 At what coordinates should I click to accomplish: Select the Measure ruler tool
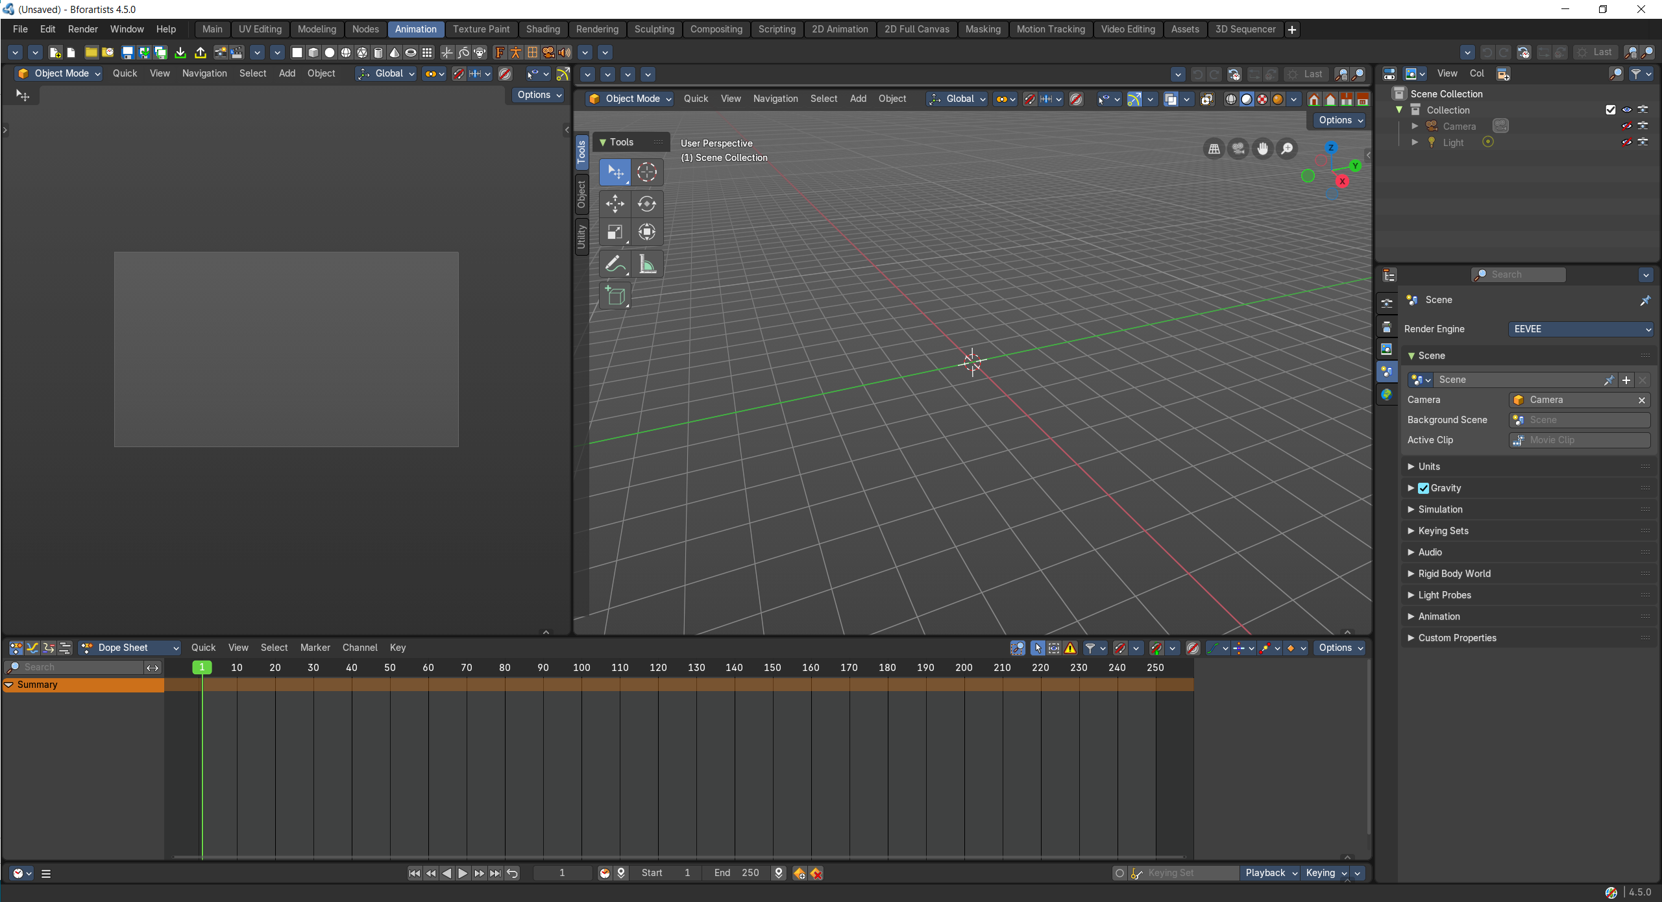tap(646, 264)
